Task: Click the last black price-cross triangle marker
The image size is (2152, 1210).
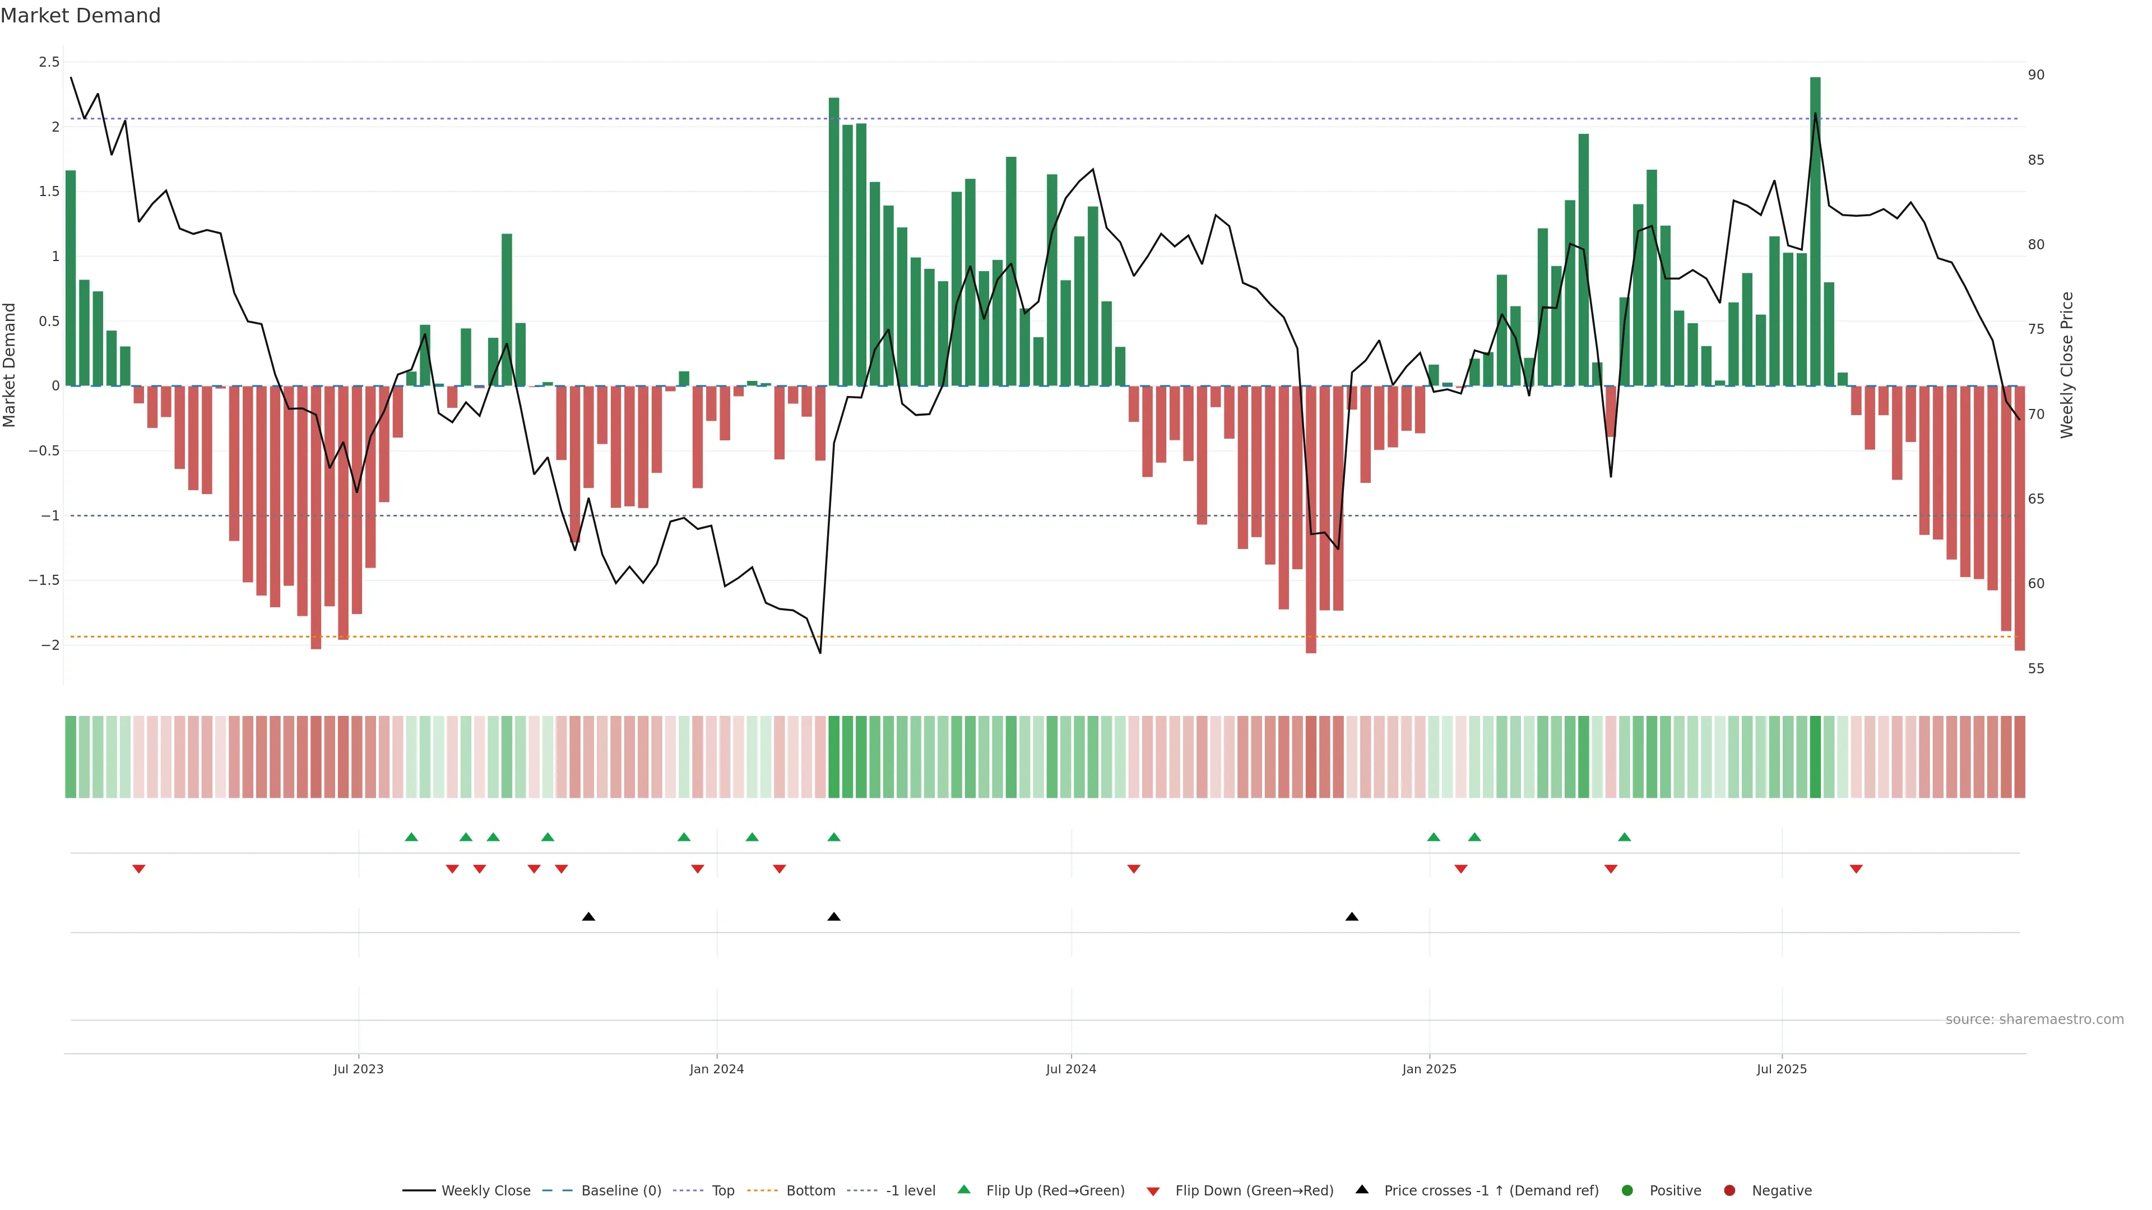Action: pos(1352,917)
